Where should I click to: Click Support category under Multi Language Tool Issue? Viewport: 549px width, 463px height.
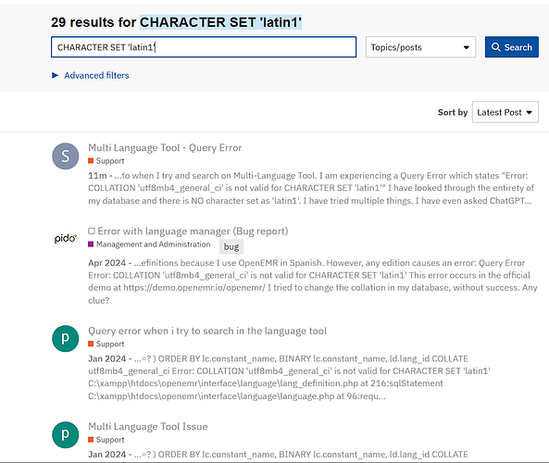click(106, 440)
